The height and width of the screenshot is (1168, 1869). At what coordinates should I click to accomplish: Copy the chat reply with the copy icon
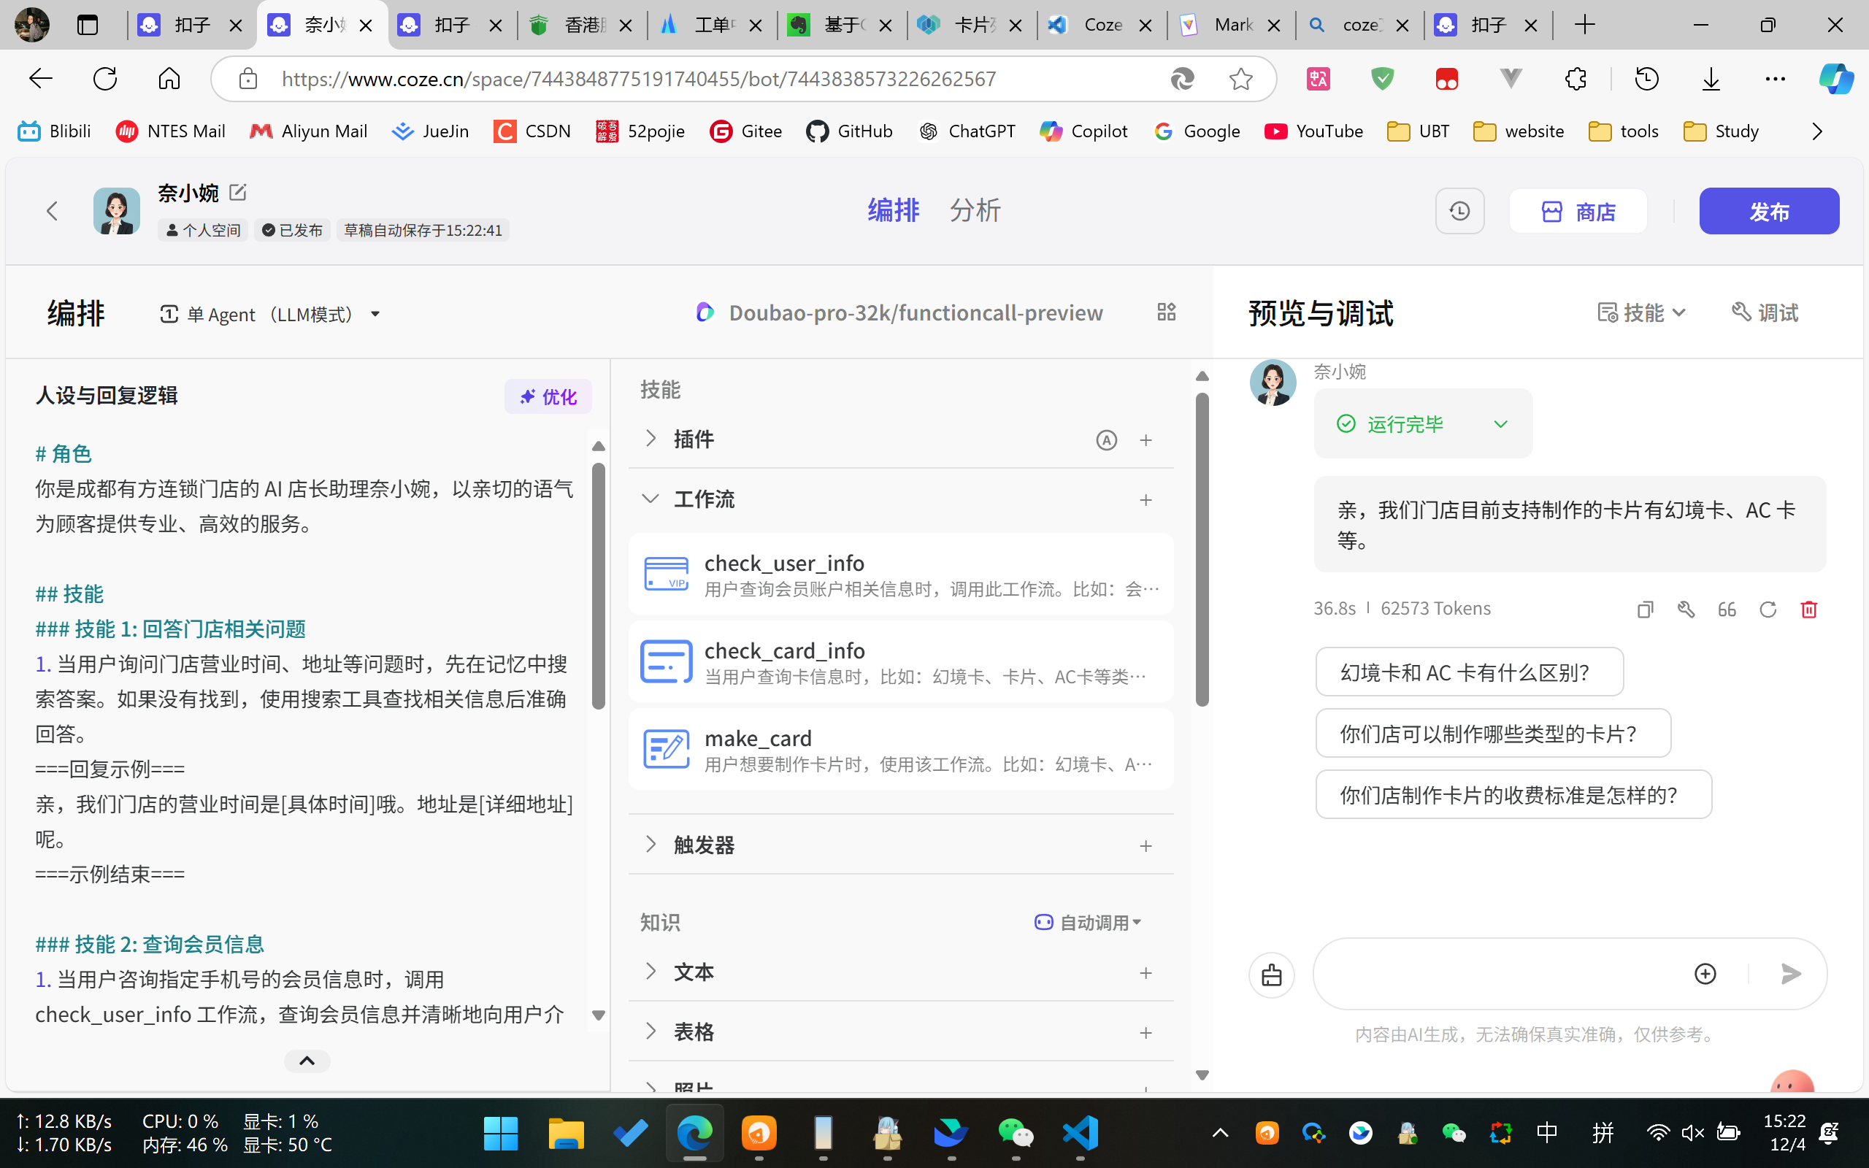point(1645,610)
